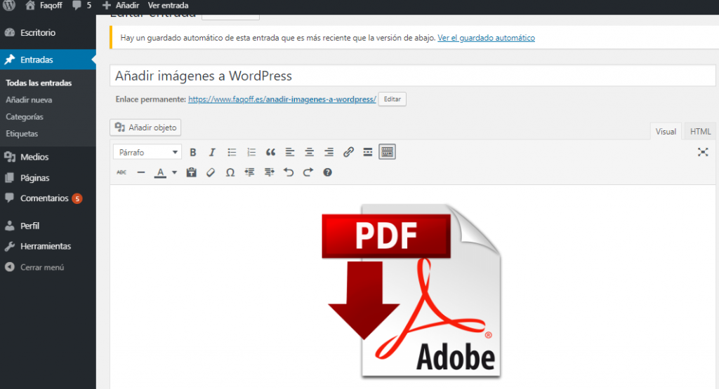719x389 pixels.
Task: Redo the last edit
Action: pos(308,172)
